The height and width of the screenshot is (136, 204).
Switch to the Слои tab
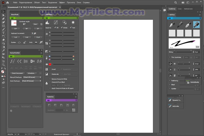click(x=180, y=9)
